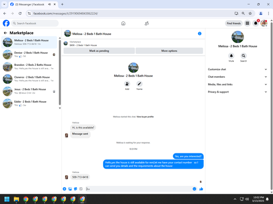Open Cisneros - 2 Beds 1 Bath House conversation
This screenshot has height=204, width=273.
[29, 79]
